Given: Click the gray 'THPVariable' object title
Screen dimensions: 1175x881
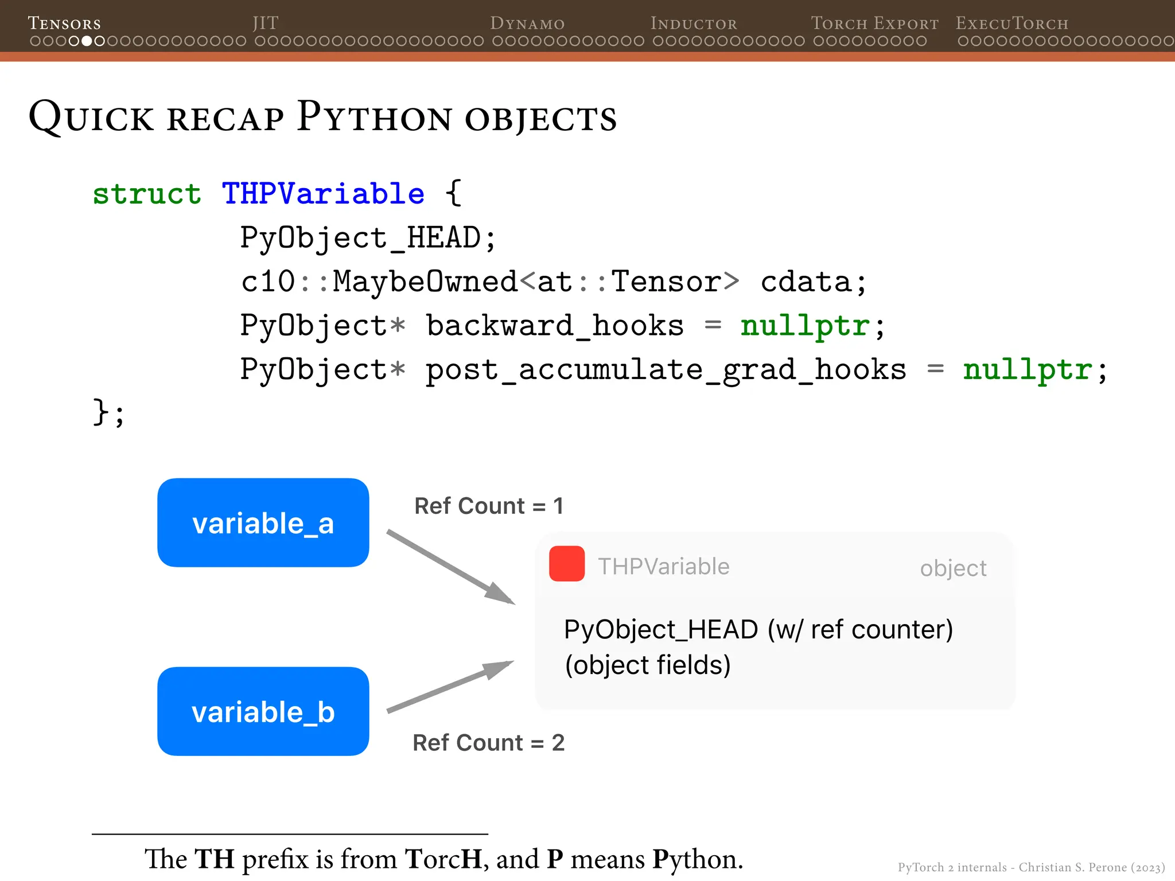Looking at the screenshot, I should [664, 567].
